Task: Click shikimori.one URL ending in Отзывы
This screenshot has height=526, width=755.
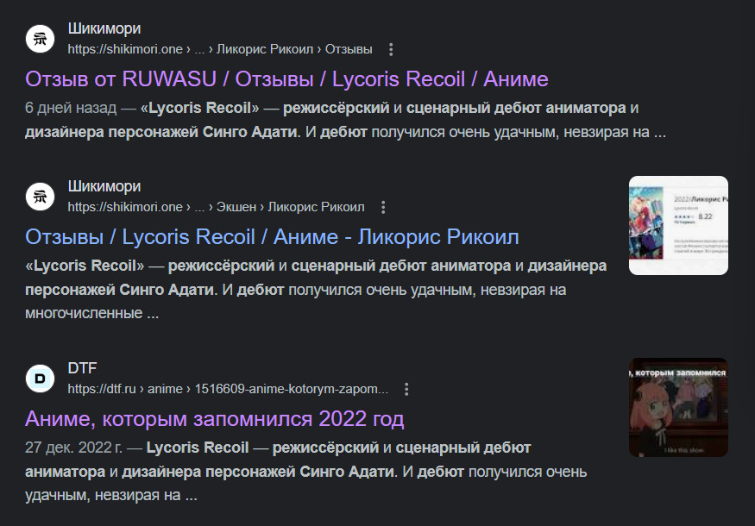Action: tap(220, 49)
